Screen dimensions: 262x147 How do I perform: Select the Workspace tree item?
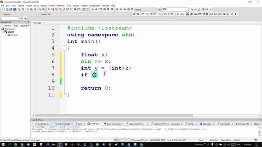[9, 29]
